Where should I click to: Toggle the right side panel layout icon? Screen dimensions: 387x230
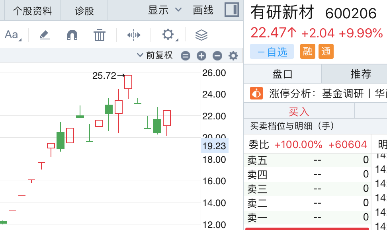coord(231,10)
